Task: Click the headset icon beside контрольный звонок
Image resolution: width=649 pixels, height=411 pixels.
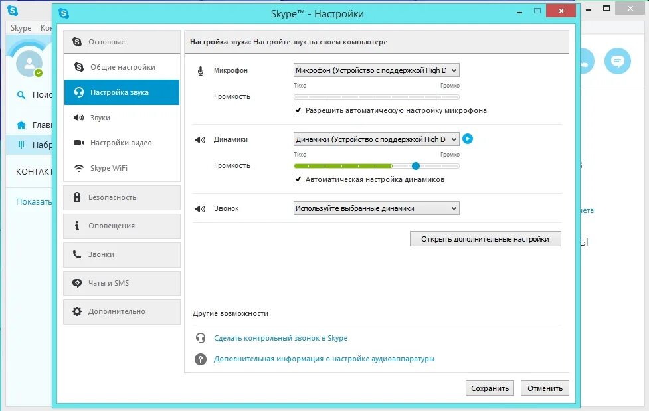Action: click(200, 338)
